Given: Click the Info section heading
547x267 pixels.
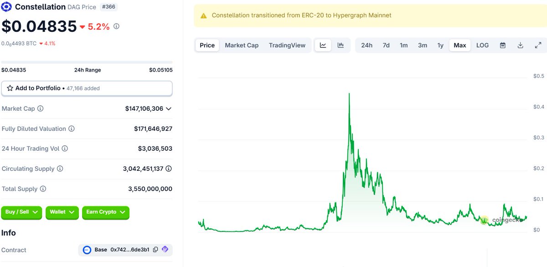Looking at the screenshot, I should click(9, 233).
